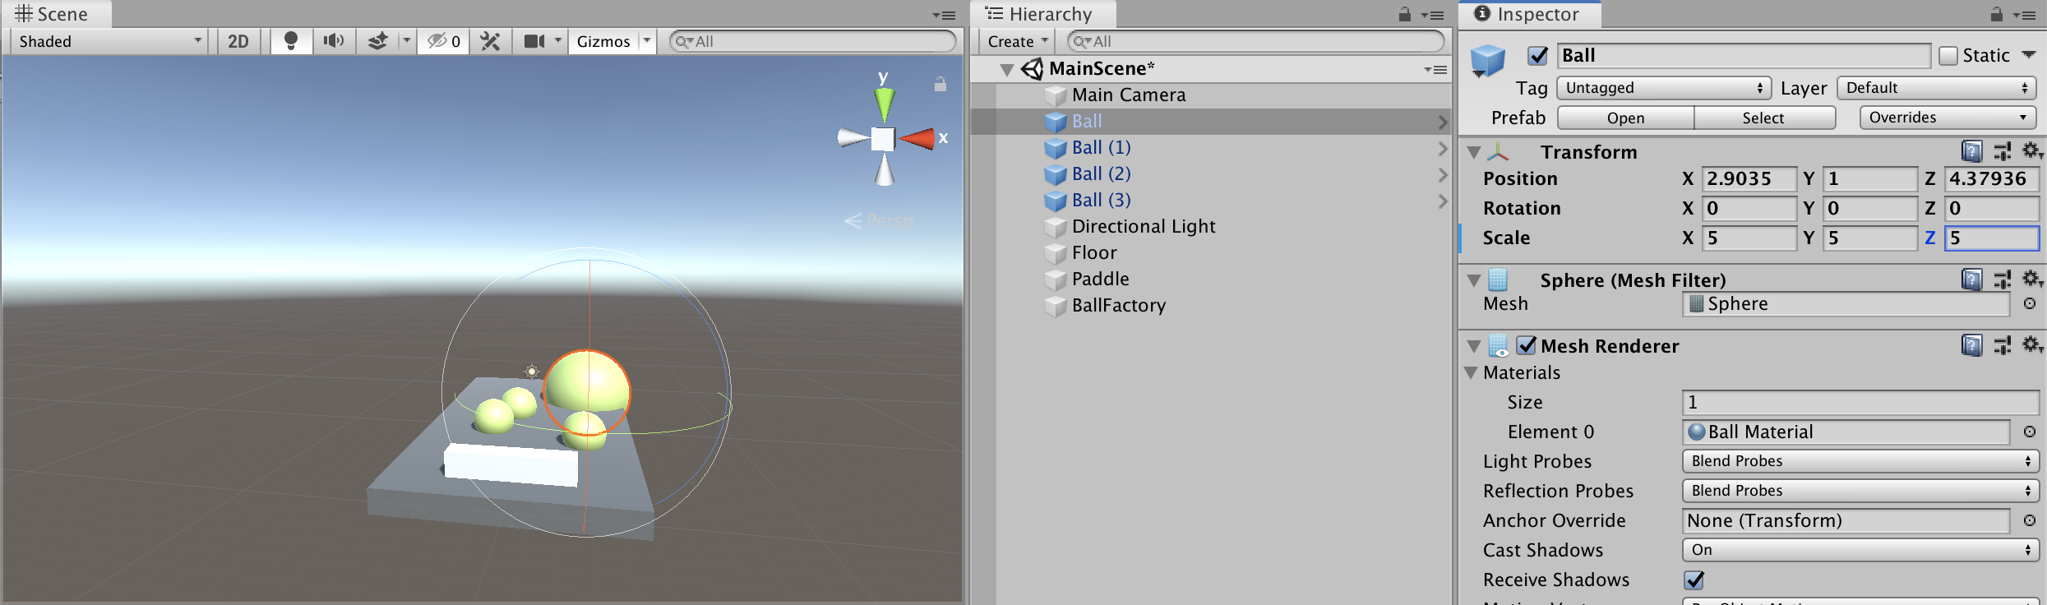Viewport: 2047px width, 605px height.
Task: Open the Light Probes dropdown
Action: coord(1860,462)
